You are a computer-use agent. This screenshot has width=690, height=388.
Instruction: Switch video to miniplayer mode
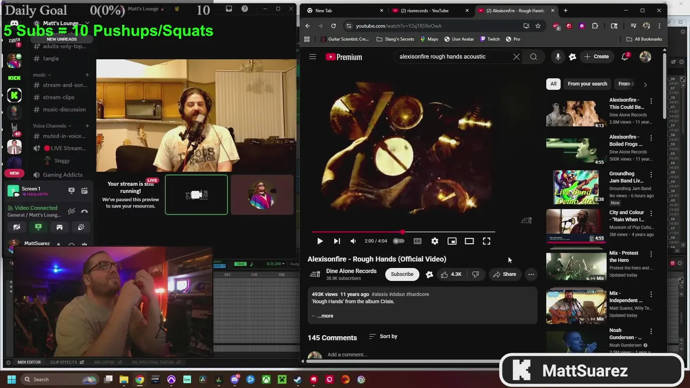[x=452, y=241]
